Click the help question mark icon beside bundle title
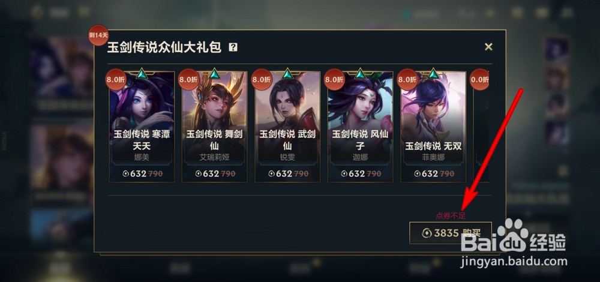 point(233,47)
